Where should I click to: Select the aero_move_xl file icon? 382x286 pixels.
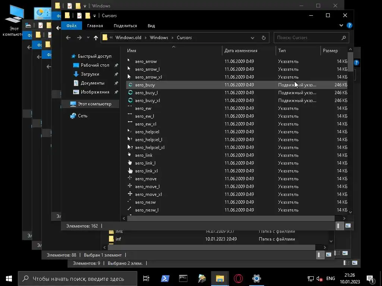[x=130, y=194]
